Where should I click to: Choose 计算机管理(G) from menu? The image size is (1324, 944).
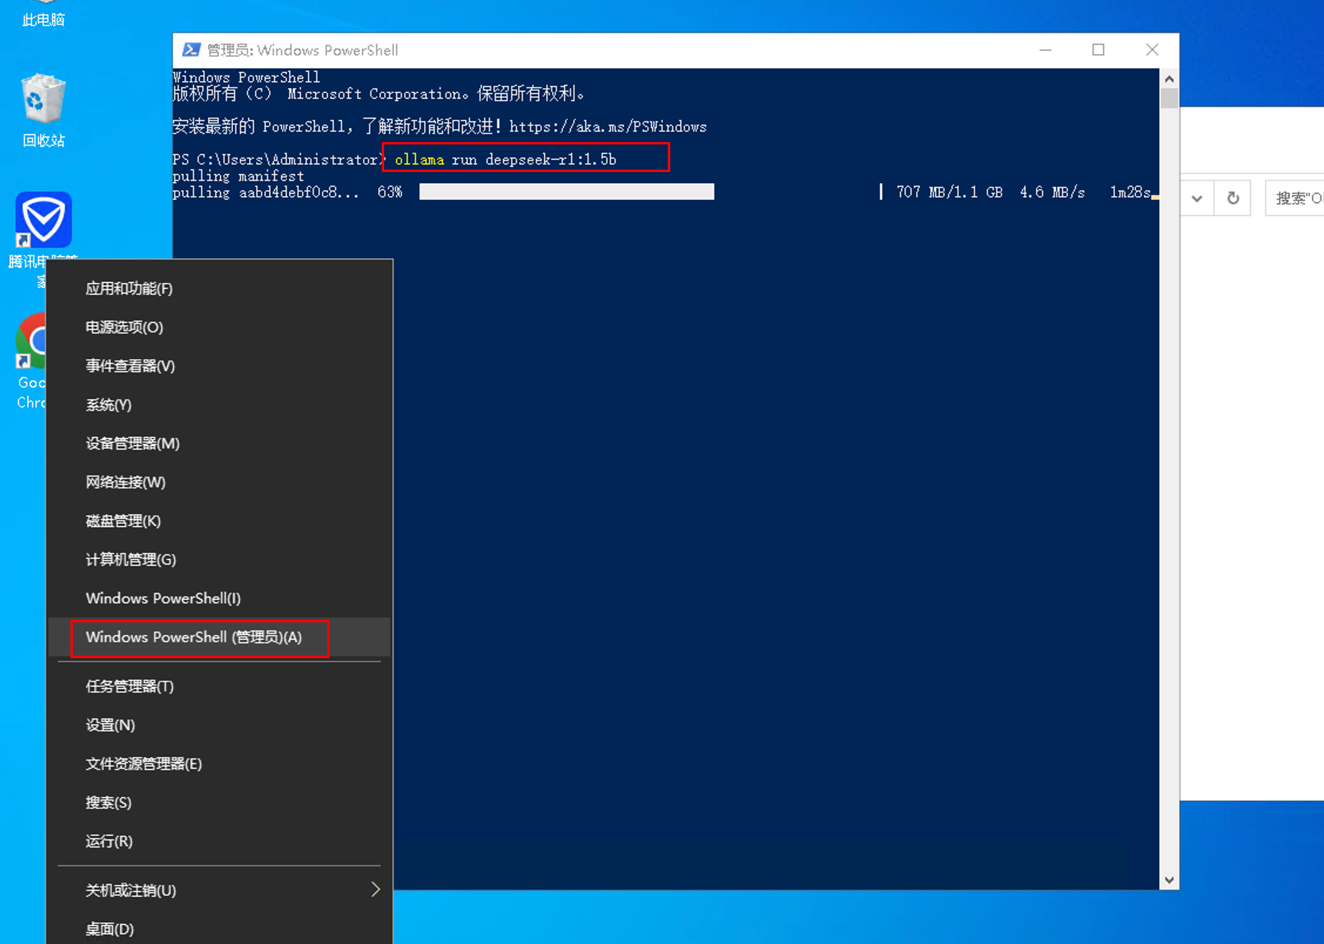tap(219, 559)
